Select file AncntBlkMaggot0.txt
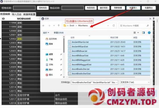This screenshot has height=108, width=159. click(x=109, y=64)
